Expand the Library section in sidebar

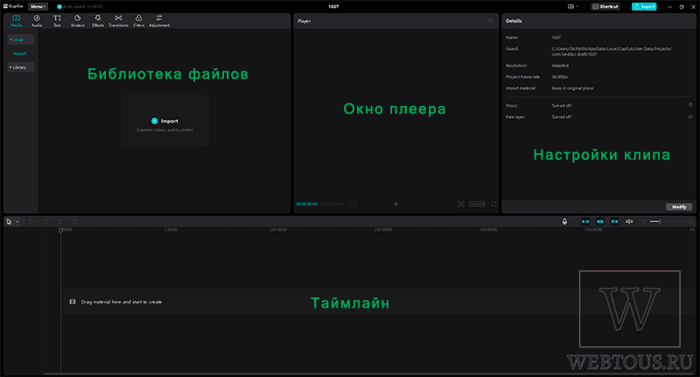20,67
